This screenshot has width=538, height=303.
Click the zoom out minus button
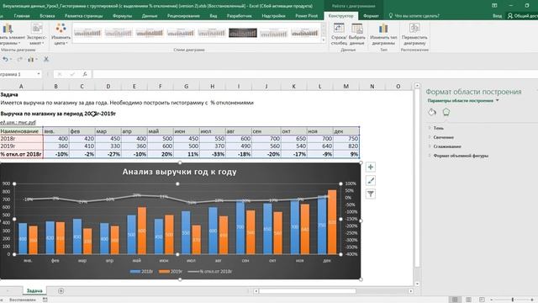click(x=492, y=300)
